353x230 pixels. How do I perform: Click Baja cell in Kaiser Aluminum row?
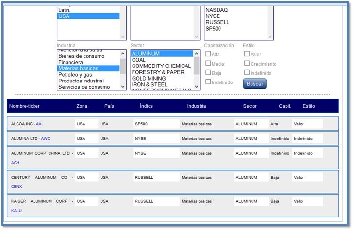pos(275,201)
